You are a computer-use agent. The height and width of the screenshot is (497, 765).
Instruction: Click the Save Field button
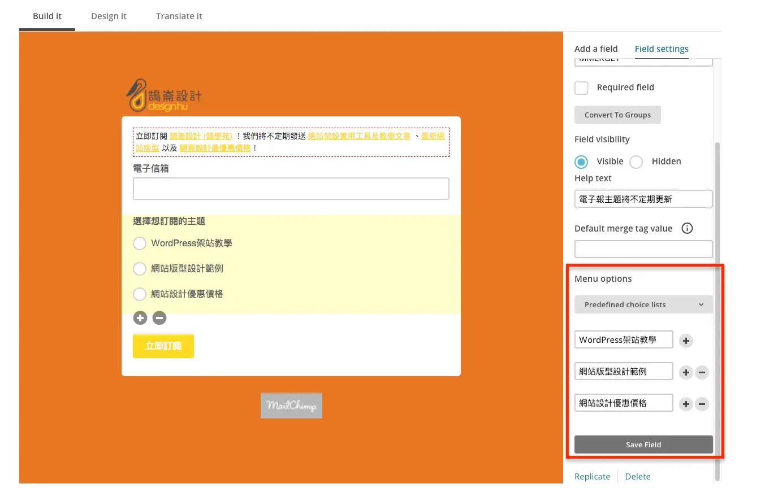[643, 444]
